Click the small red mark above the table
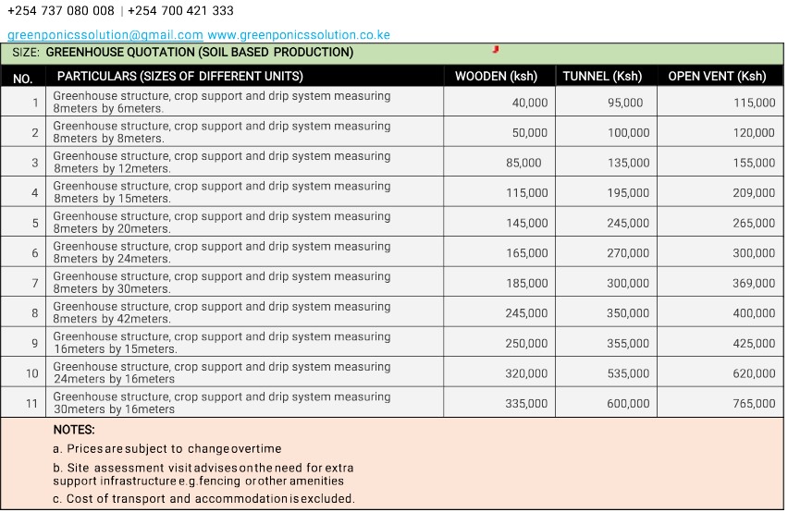Screen dimensions: 788x512 pyautogui.click(x=496, y=49)
